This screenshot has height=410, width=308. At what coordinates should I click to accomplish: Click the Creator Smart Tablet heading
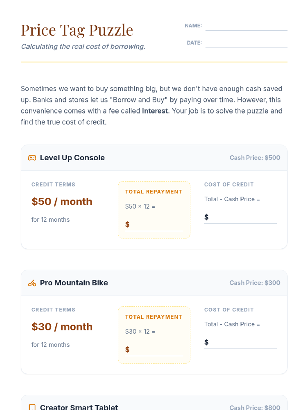point(79,407)
